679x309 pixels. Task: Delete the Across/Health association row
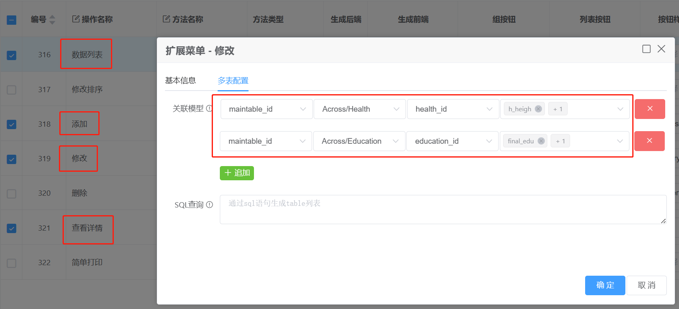(650, 109)
